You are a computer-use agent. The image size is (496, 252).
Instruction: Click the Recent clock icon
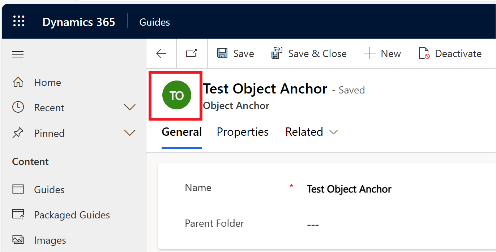(x=18, y=107)
